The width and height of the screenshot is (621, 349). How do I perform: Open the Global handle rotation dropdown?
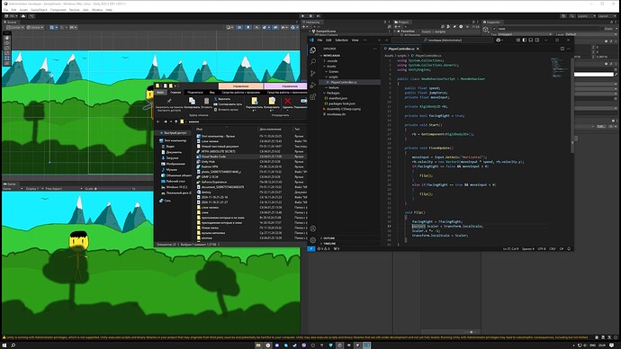pos(35,27)
